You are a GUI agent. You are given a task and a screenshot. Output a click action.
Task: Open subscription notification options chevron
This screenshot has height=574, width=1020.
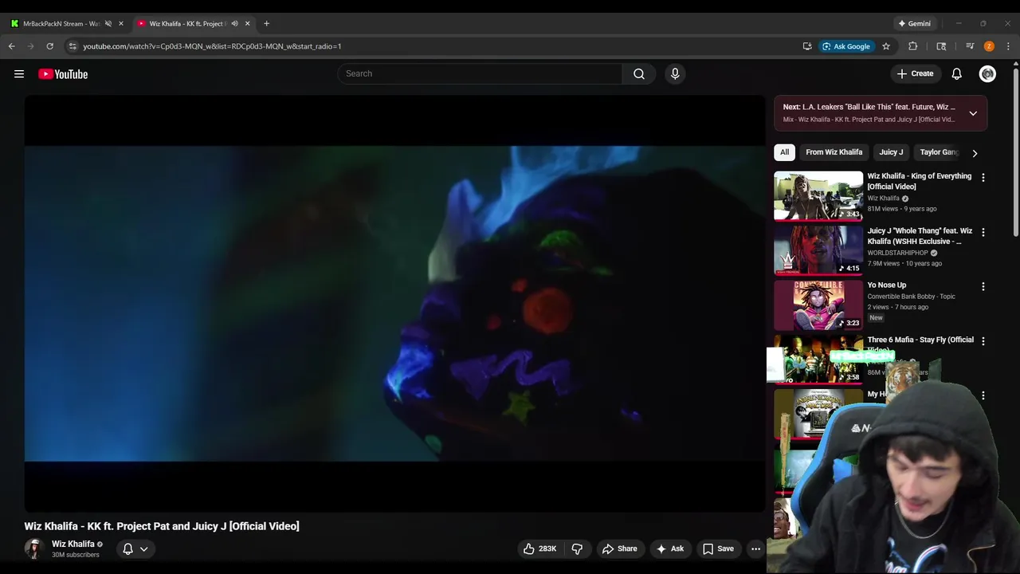pos(144,548)
